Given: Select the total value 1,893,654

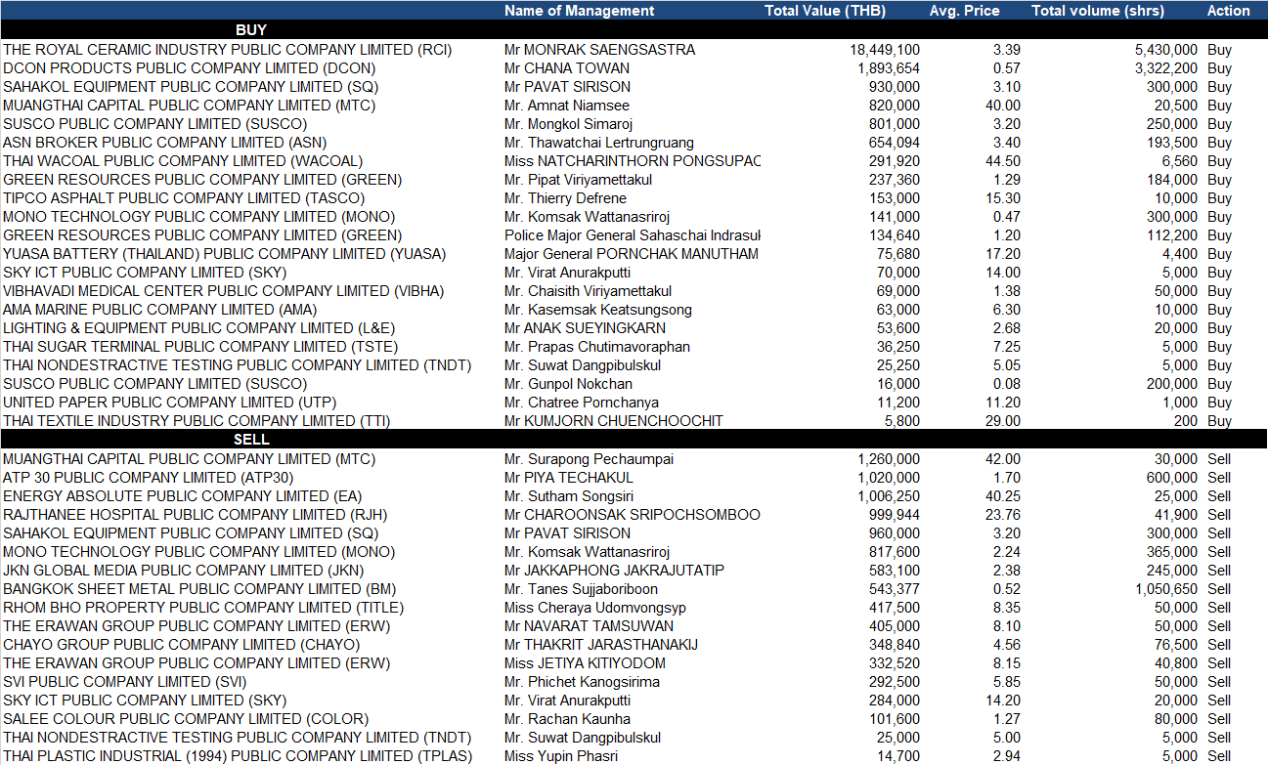Looking at the screenshot, I should pos(889,67).
